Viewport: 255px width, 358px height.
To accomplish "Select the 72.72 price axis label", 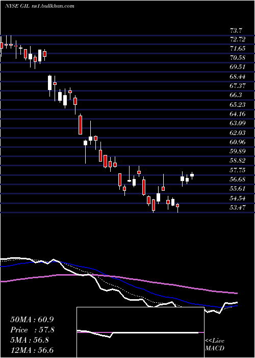I will pyautogui.click(x=238, y=39).
